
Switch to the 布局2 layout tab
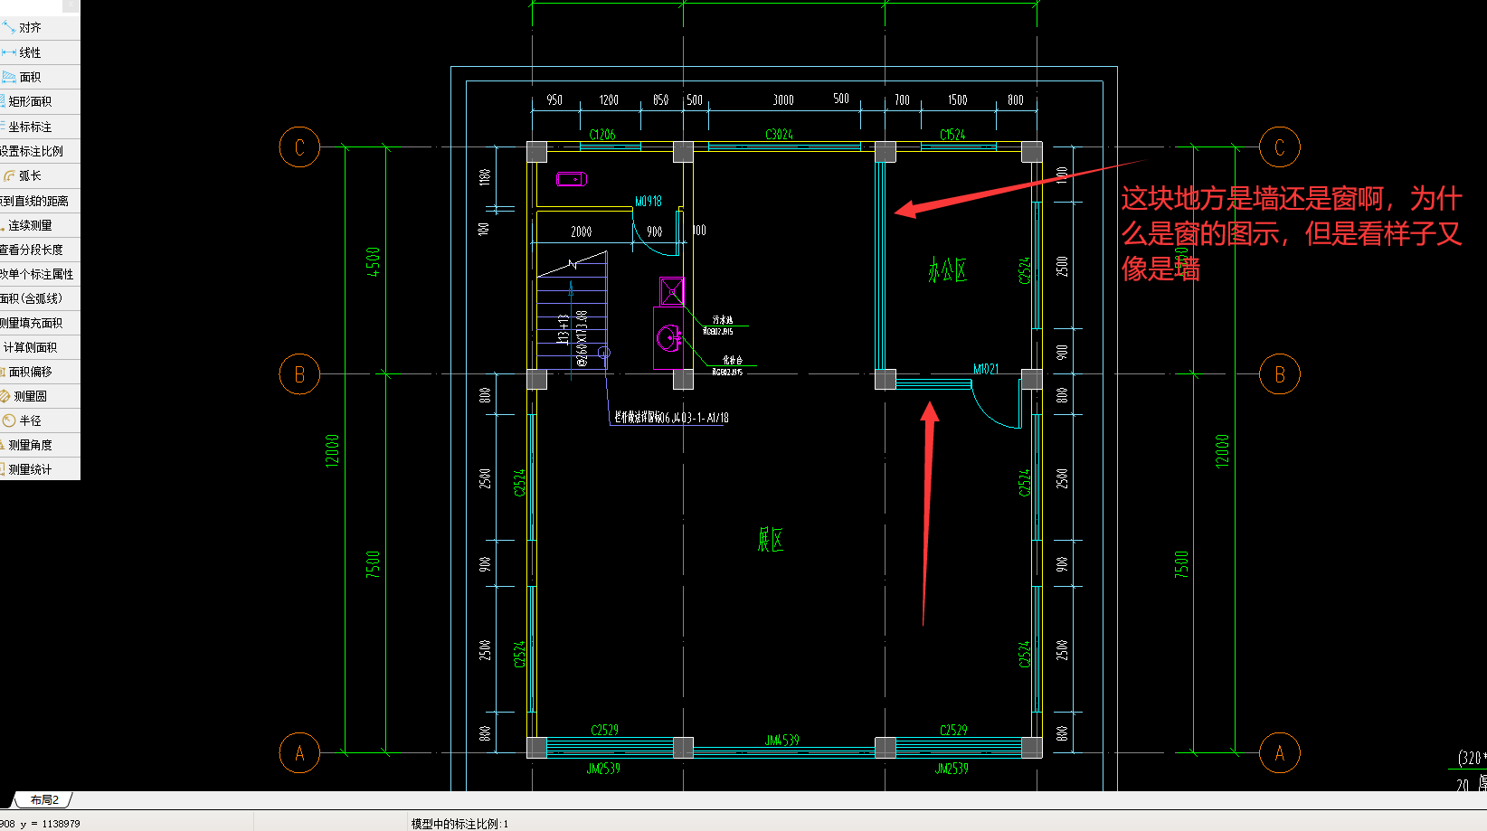(x=43, y=800)
